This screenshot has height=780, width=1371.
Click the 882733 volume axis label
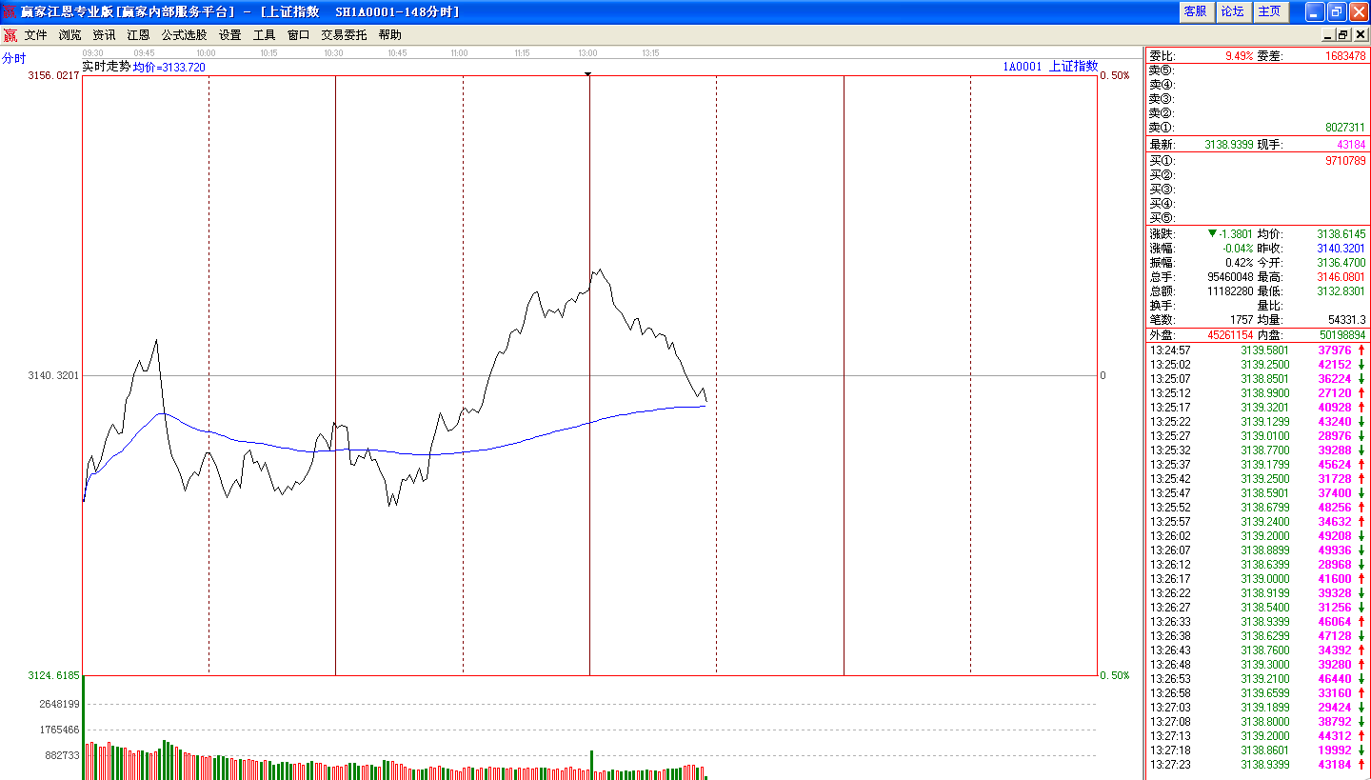pos(62,754)
